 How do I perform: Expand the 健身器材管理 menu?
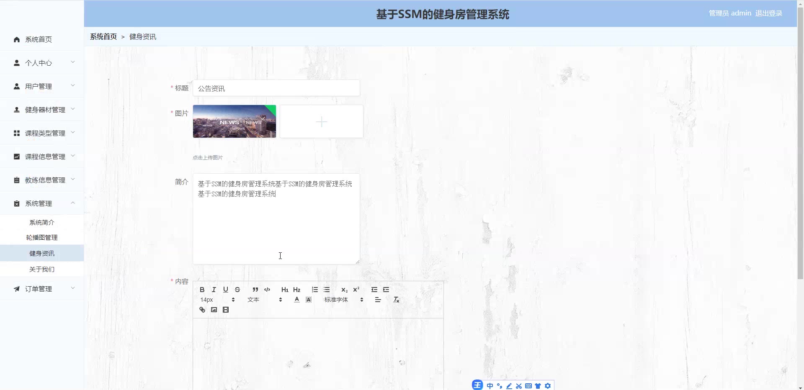[x=42, y=110]
